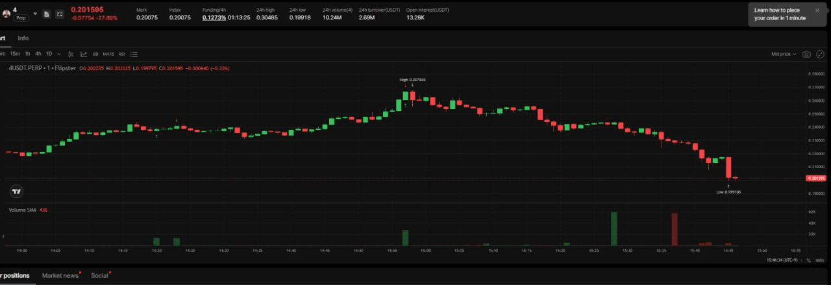Image resolution: width=831 pixels, height=285 pixels.
Task: Click the TradingView logo on chart
Action: click(x=17, y=191)
